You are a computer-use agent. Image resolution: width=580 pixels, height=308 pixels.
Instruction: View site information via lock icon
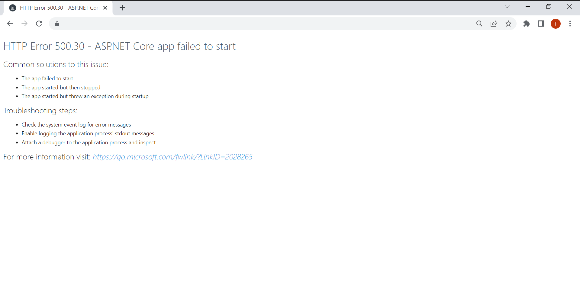point(57,24)
